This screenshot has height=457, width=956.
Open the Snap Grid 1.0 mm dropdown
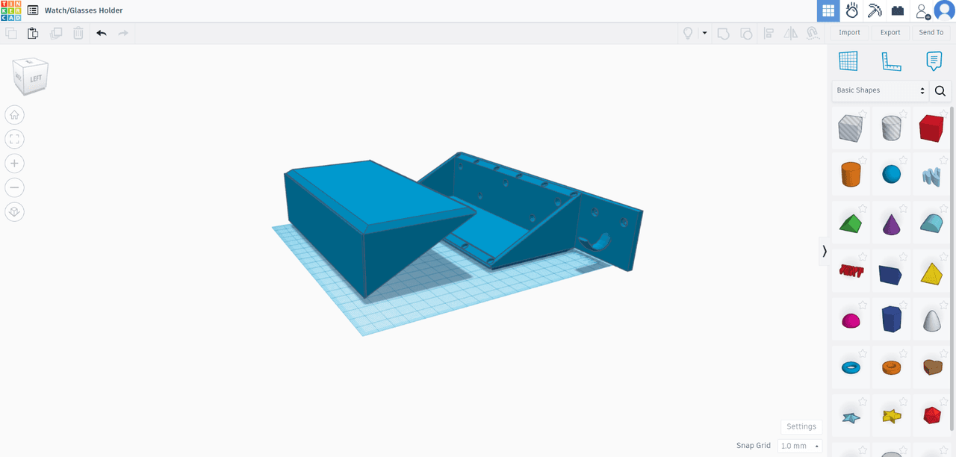click(800, 446)
